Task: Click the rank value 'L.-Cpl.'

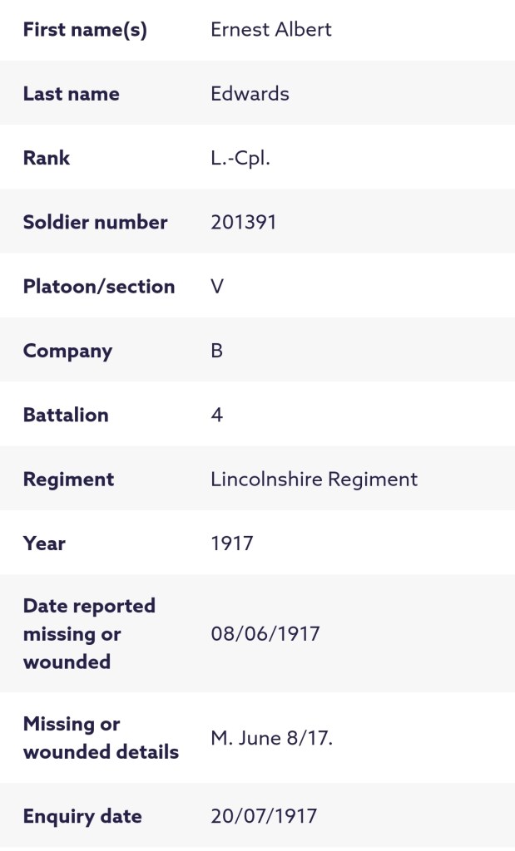Action: [x=240, y=158]
